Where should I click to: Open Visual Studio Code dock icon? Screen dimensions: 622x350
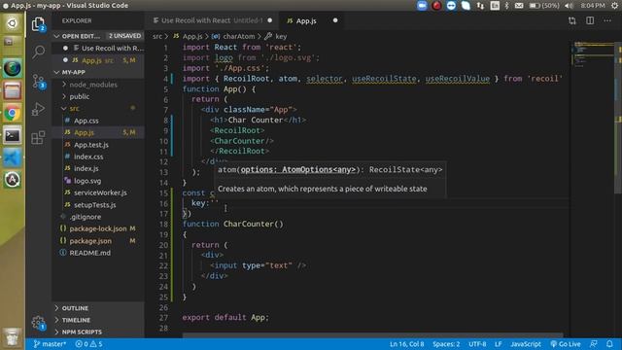(x=13, y=157)
